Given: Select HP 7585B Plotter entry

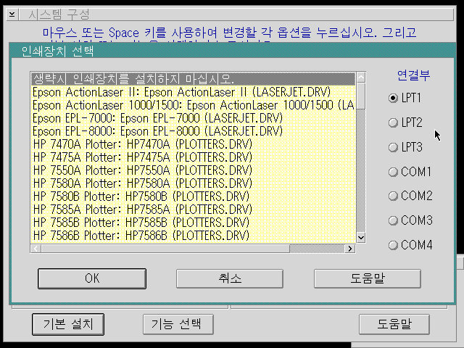Looking at the screenshot, I should (x=194, y=223).
